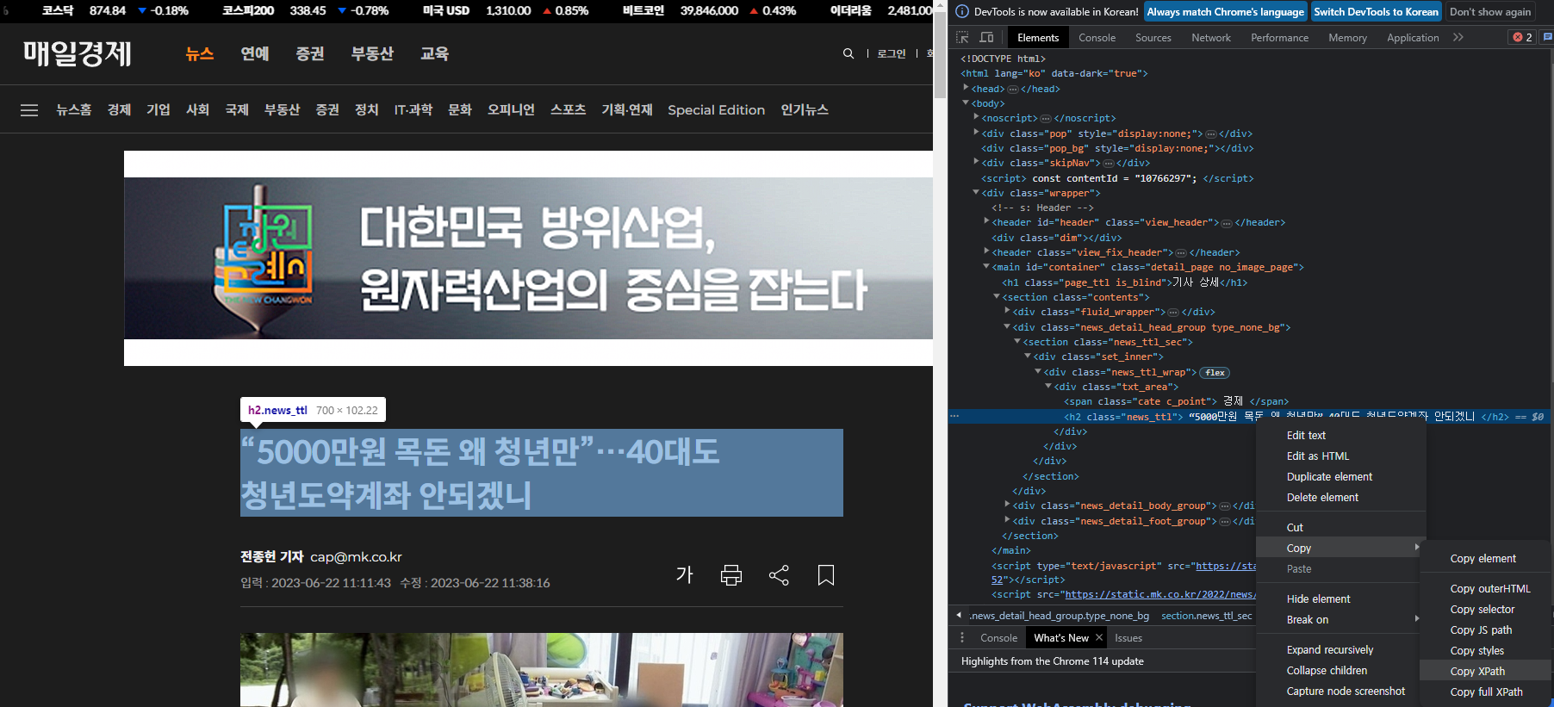Print the article with the printer icon
Viewport: 1554px width, 707px height.
coord(731,575)
